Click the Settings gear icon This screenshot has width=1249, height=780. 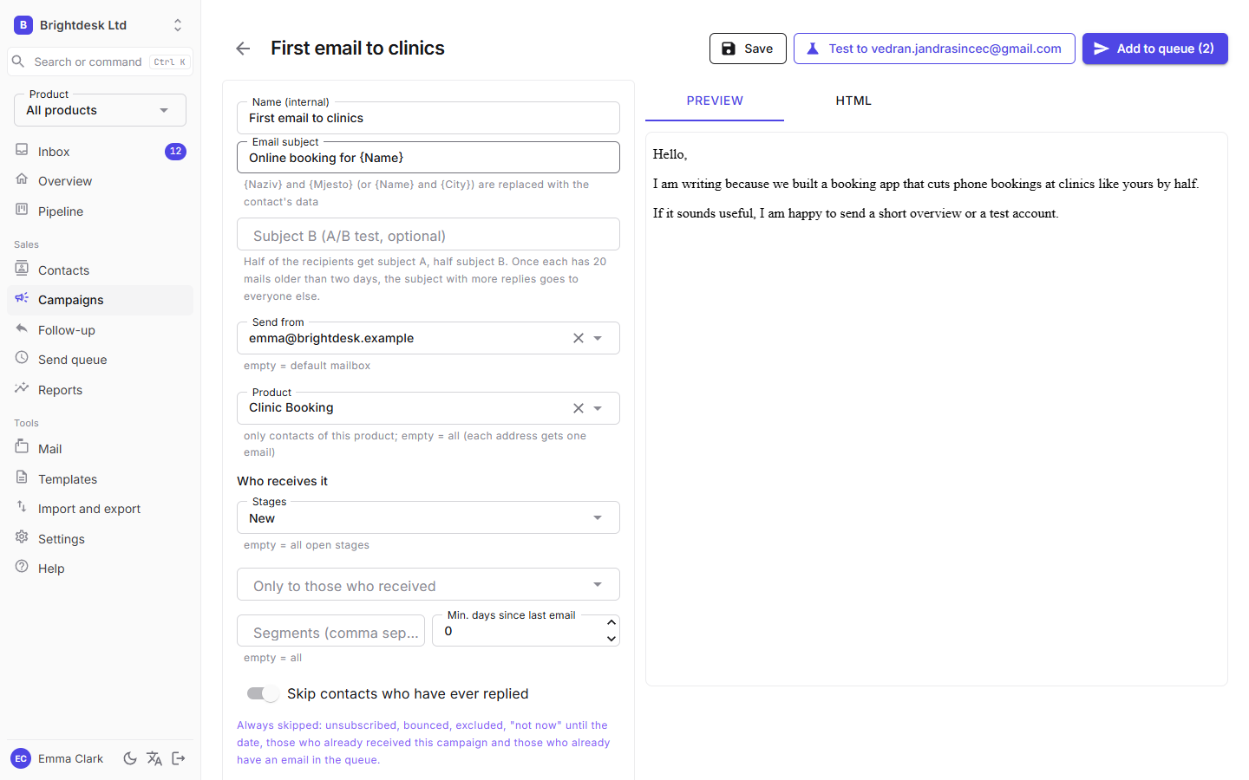pos(22,537)
